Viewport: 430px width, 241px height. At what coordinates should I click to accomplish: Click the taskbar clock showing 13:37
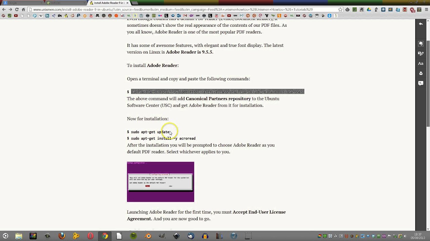418,236
